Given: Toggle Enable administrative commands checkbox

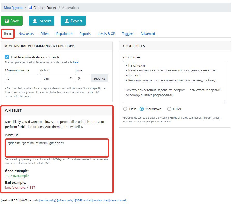Looking at the screenshot, I should click(7, 57).
